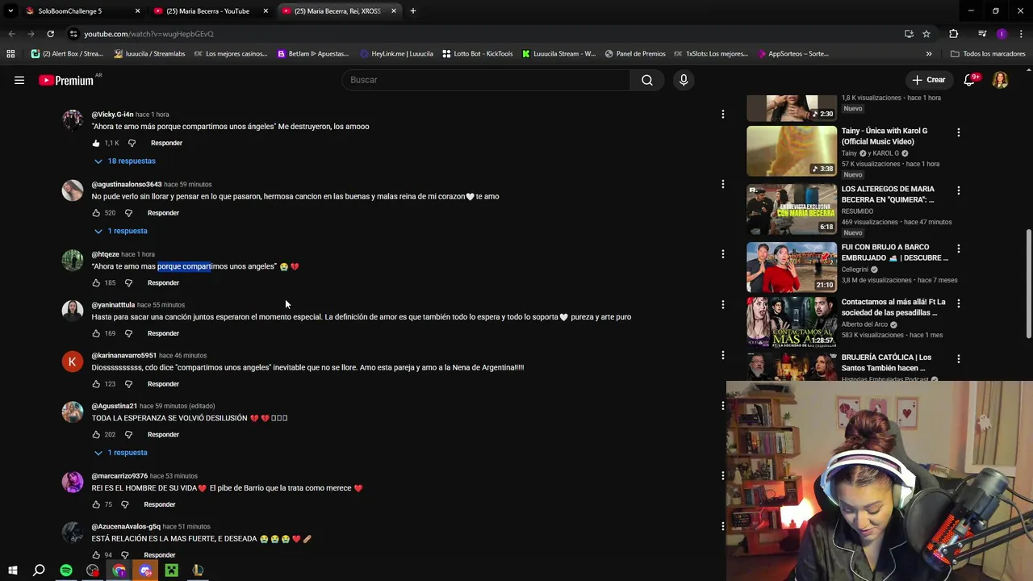Open Windows taskbar search
This screenshot has height=581, width=1033.
click(39, 571)
